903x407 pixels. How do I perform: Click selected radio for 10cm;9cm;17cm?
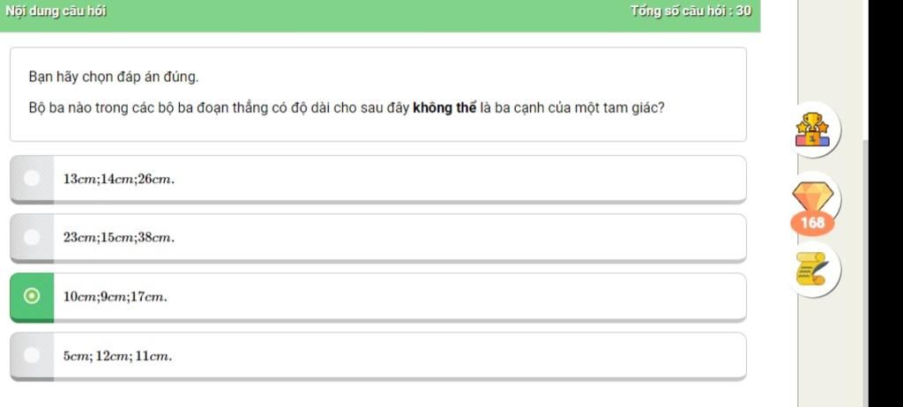[32, 297]
